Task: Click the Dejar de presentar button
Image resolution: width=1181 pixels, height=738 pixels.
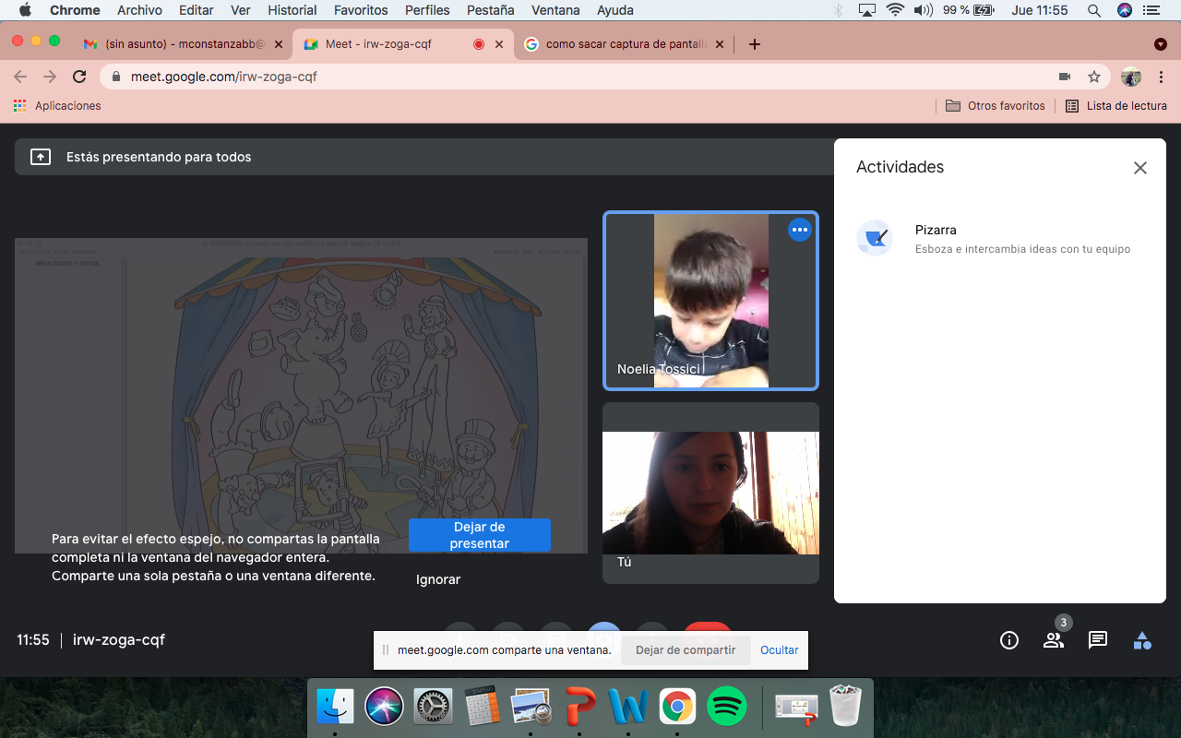Action: click(480, 535)
